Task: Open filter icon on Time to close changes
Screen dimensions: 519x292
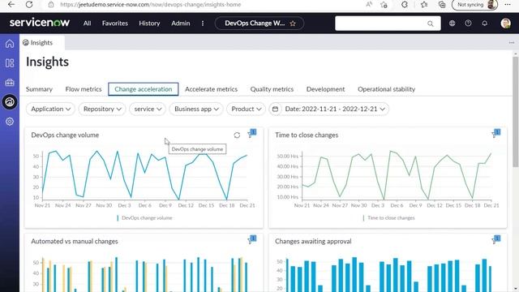Action: pyautogui.click(x=495, y=133)
